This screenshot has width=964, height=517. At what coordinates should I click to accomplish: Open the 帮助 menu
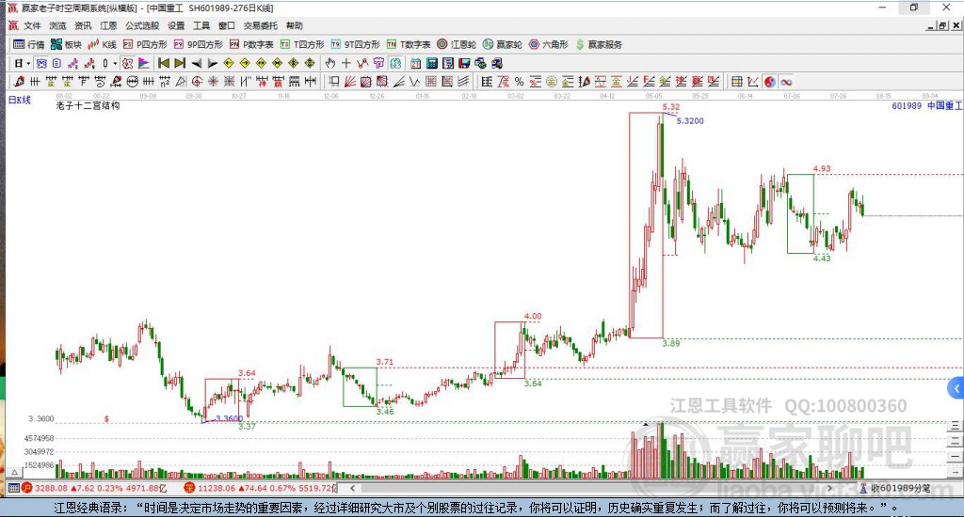(x=295, y=25)
